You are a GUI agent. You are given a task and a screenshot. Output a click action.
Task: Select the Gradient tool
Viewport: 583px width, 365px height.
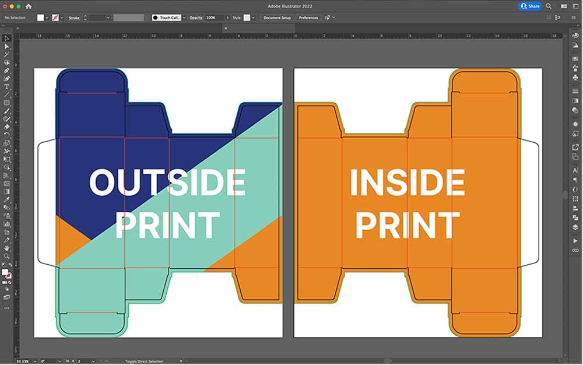(x=6, y=192)
